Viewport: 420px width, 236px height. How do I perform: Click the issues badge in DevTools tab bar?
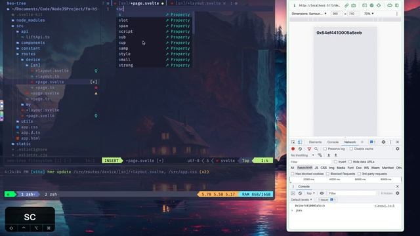coord(373,142)
